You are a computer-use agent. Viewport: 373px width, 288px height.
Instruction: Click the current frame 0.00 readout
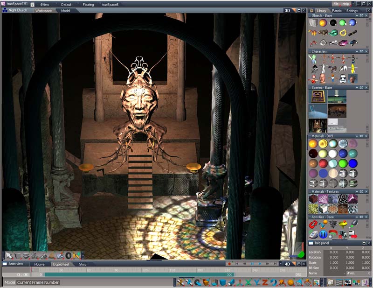22,274
